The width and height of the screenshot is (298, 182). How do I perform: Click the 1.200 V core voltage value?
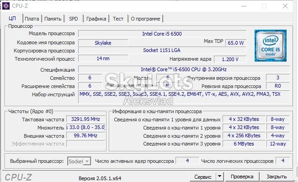pyautogui.click(x=230, y=59)
